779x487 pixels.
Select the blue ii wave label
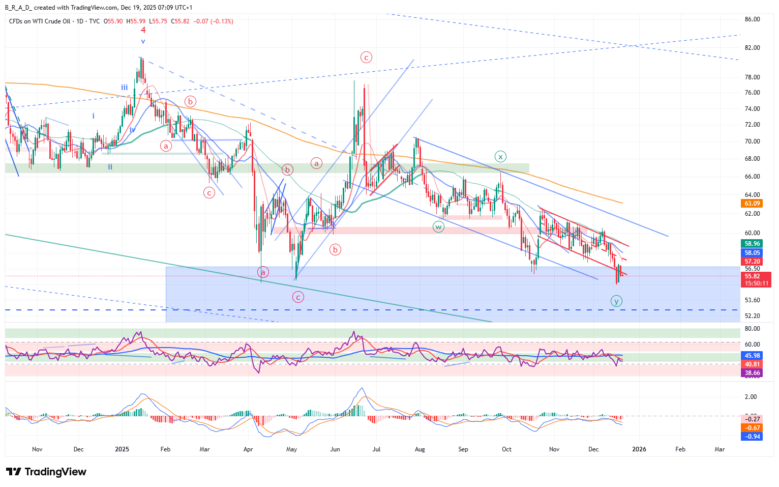point(110,166)
